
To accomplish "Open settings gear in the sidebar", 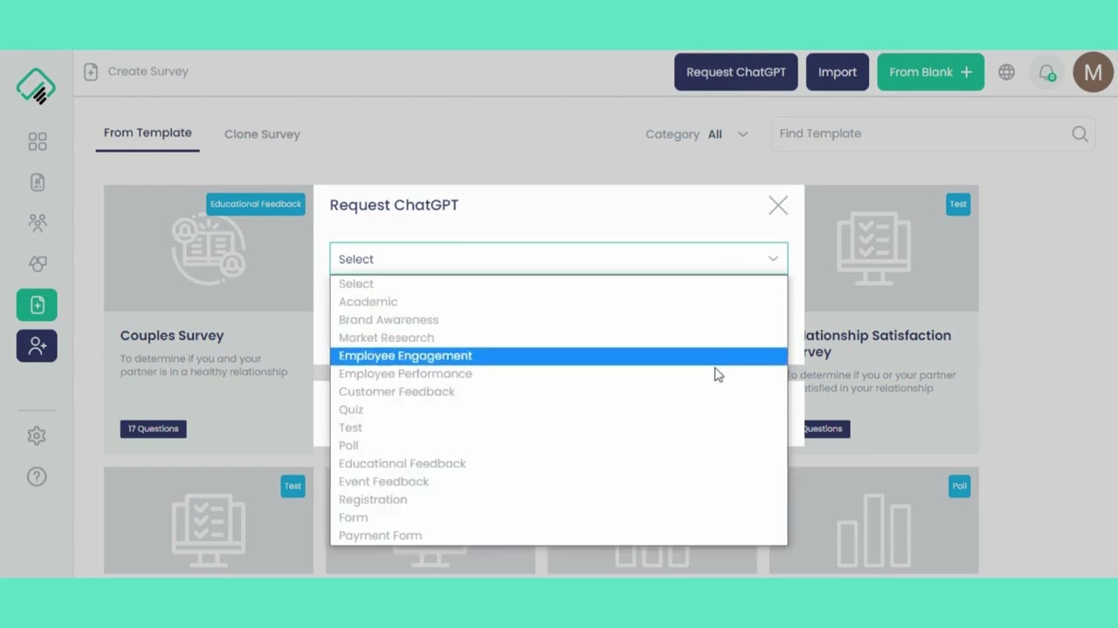I will [x=37, y=435].
